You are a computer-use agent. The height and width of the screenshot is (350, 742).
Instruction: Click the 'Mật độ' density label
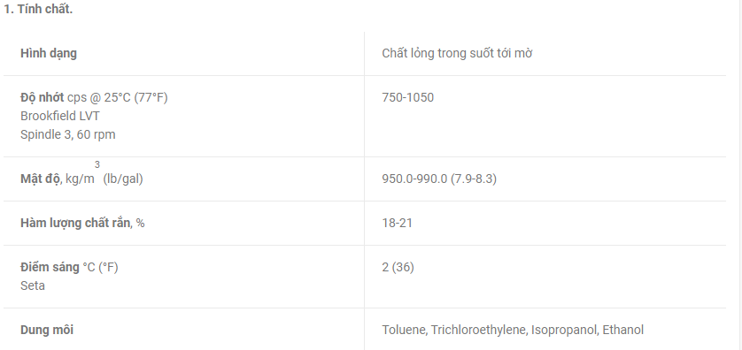point(40,179)
